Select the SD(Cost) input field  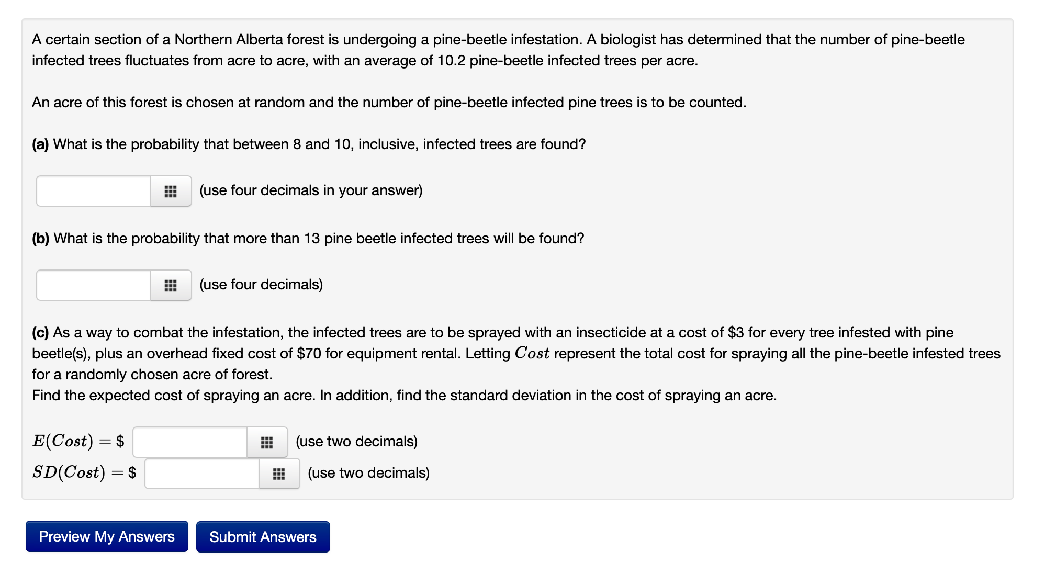point(200,474)
